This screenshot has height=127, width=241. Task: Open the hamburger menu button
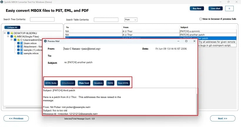[229, 9]
